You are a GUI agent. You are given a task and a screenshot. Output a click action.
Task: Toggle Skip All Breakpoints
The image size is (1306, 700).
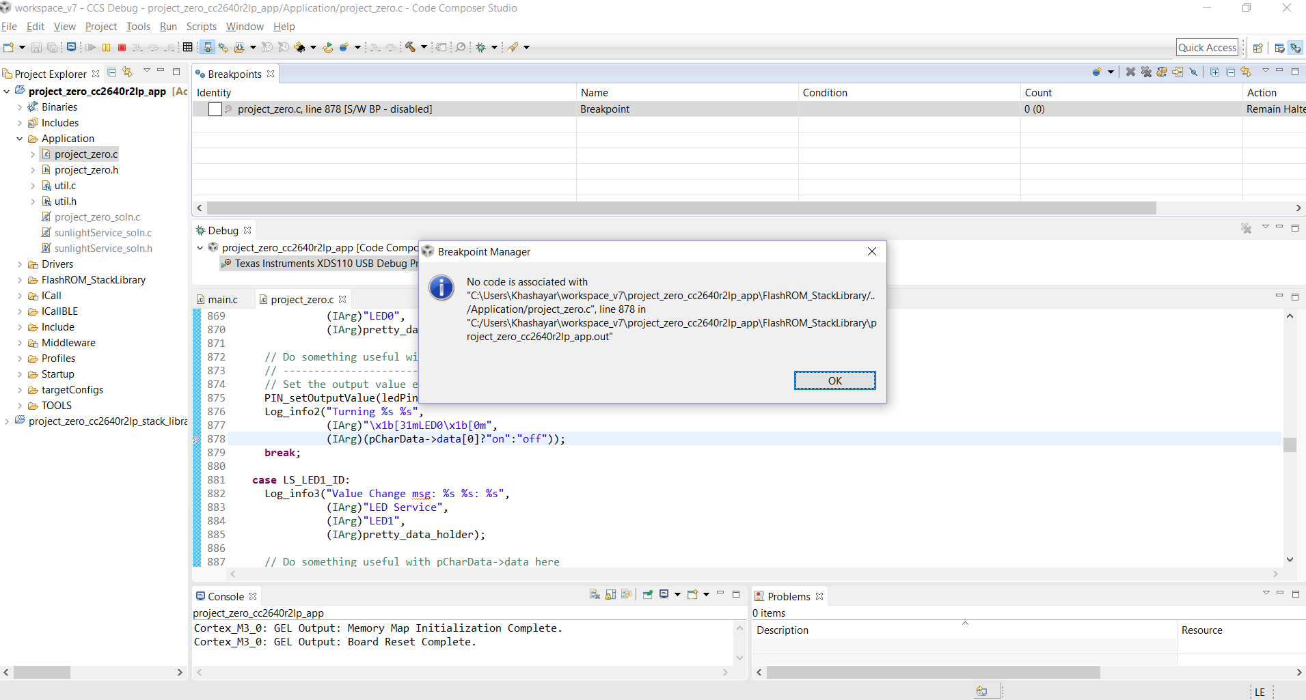click(x=1193, y=72)
